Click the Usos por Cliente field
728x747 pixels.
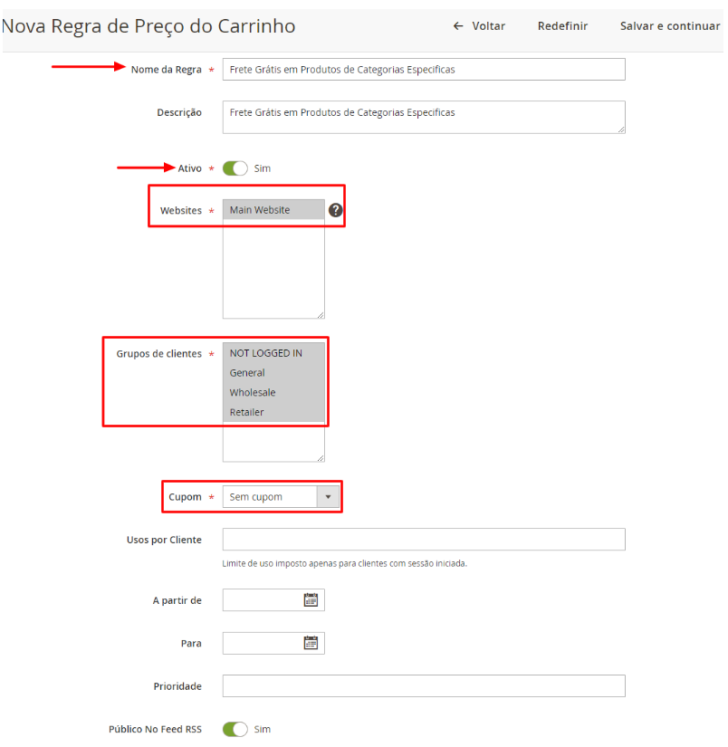point(423,540)
